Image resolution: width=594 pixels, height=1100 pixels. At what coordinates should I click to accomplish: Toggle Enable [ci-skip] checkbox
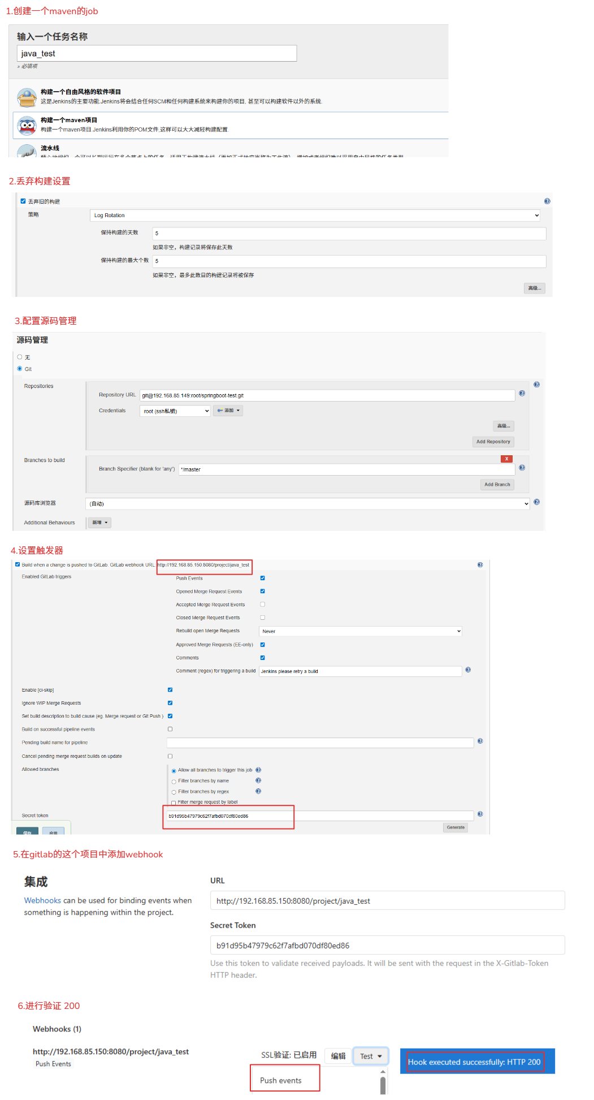(170, 690)
